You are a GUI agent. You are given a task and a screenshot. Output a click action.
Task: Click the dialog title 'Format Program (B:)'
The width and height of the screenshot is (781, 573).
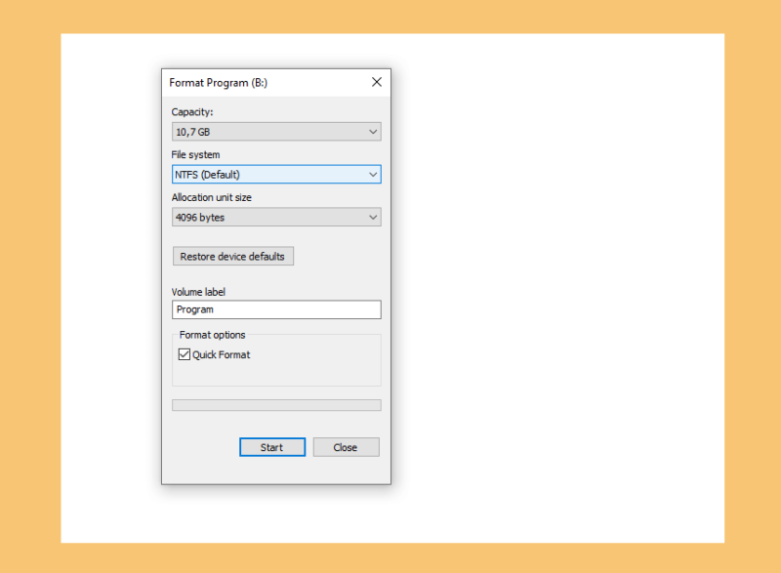tap(218, 83)
